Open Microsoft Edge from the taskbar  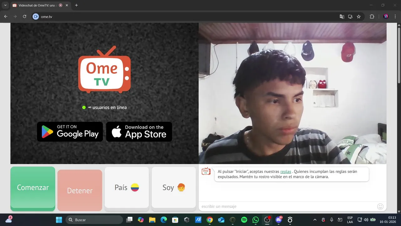click(164, 220)
